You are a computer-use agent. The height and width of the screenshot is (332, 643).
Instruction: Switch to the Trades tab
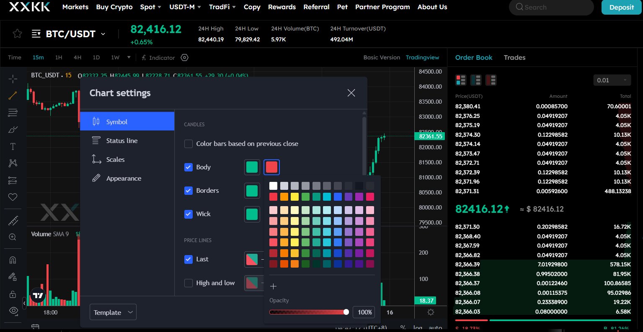click(514, 58)
